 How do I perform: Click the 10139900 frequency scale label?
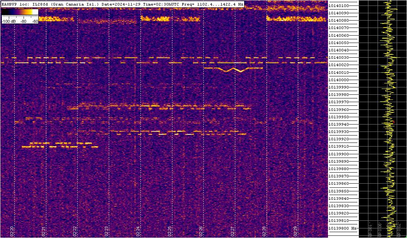339,154
